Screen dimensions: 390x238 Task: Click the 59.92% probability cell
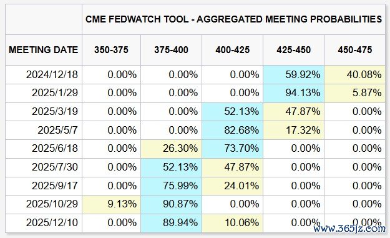(293, 75)
